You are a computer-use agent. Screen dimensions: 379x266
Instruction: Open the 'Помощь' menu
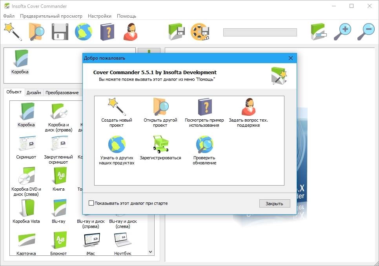pyautogui.click(x=126, y=16)
